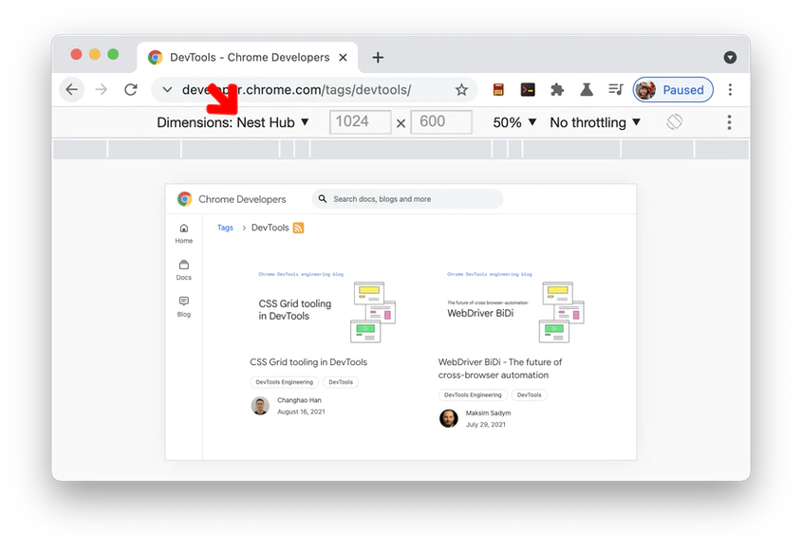Open the 50% zoom dropdown
Screen dimensions: 802x549
(514, 122)
